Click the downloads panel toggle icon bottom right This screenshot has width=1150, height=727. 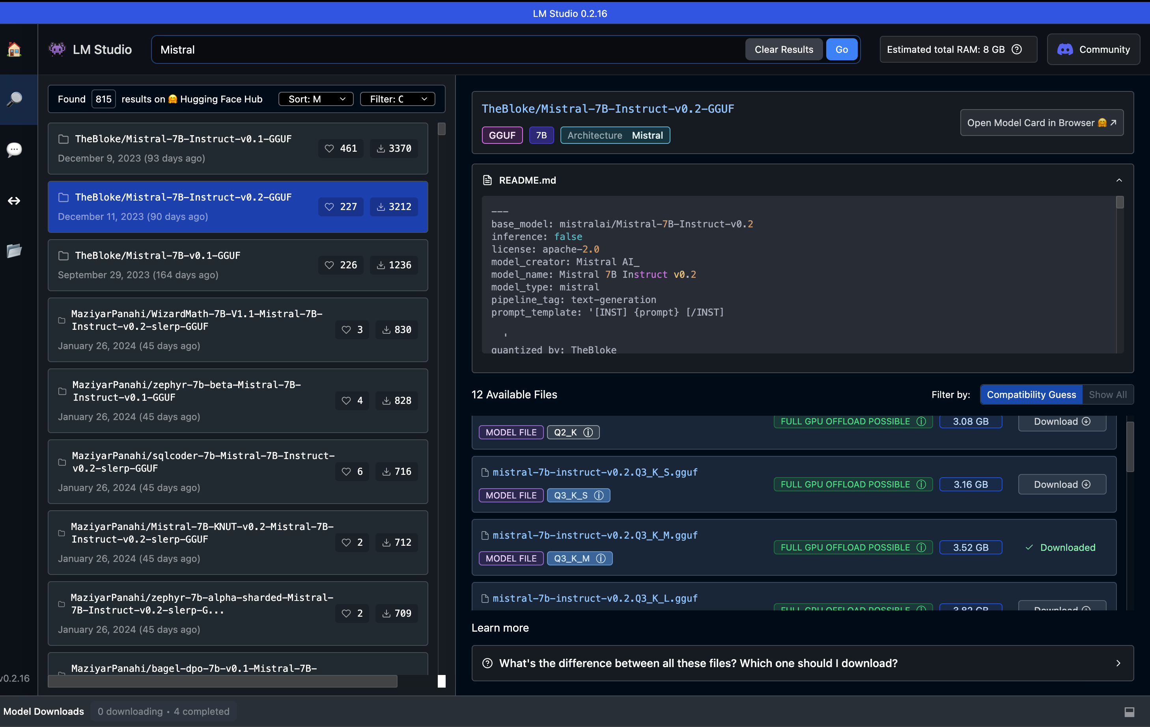(1129, 712)
